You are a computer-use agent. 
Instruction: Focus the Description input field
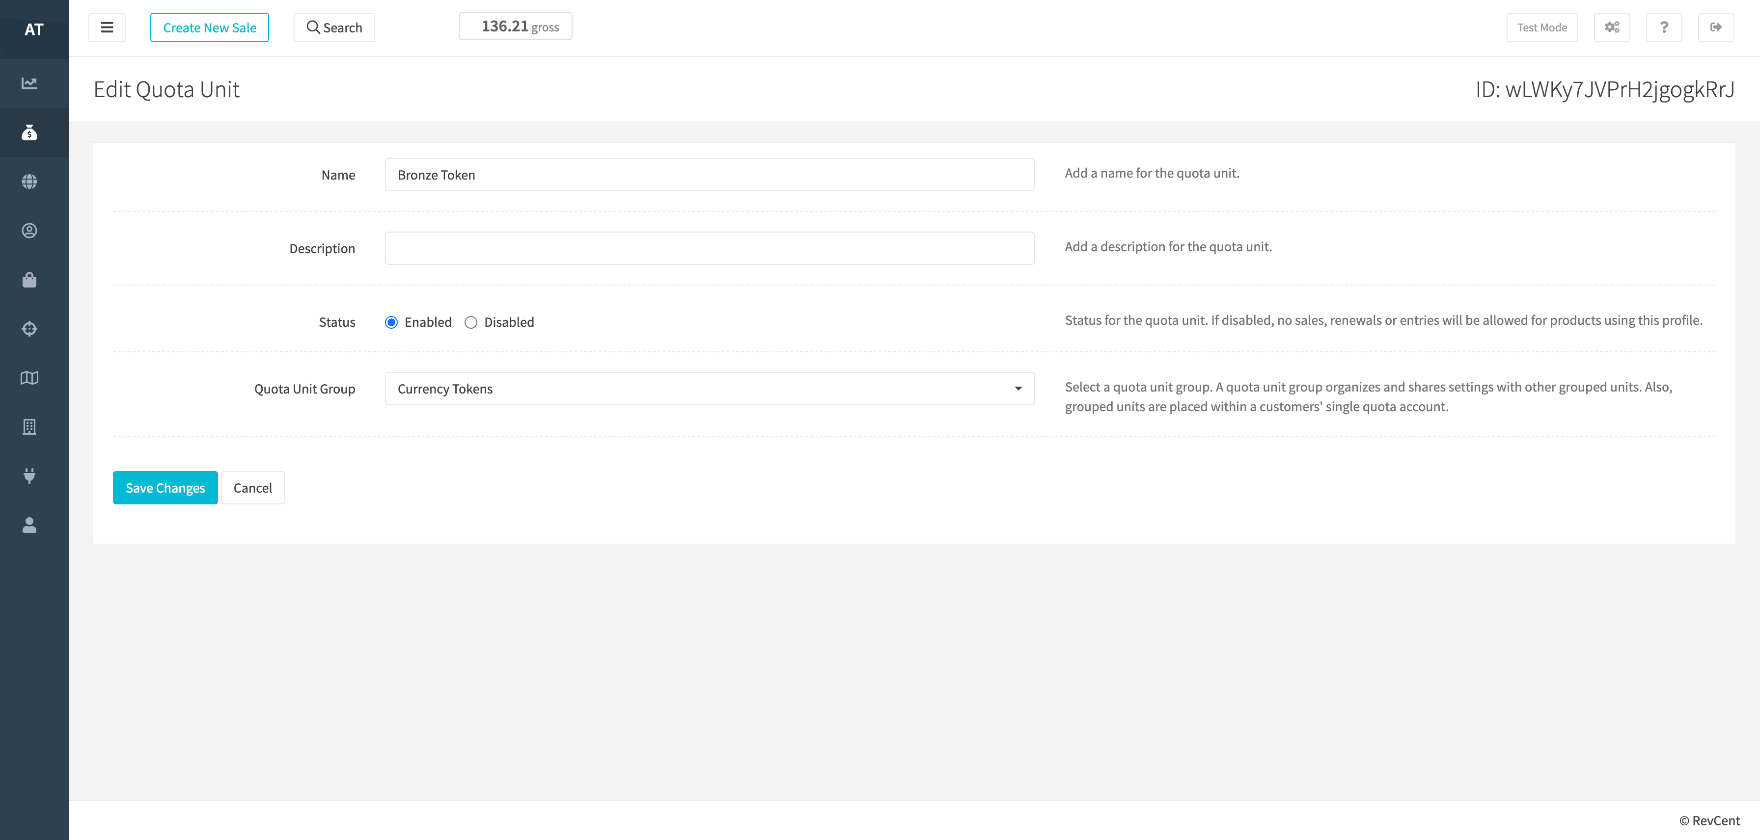[709, 248]
